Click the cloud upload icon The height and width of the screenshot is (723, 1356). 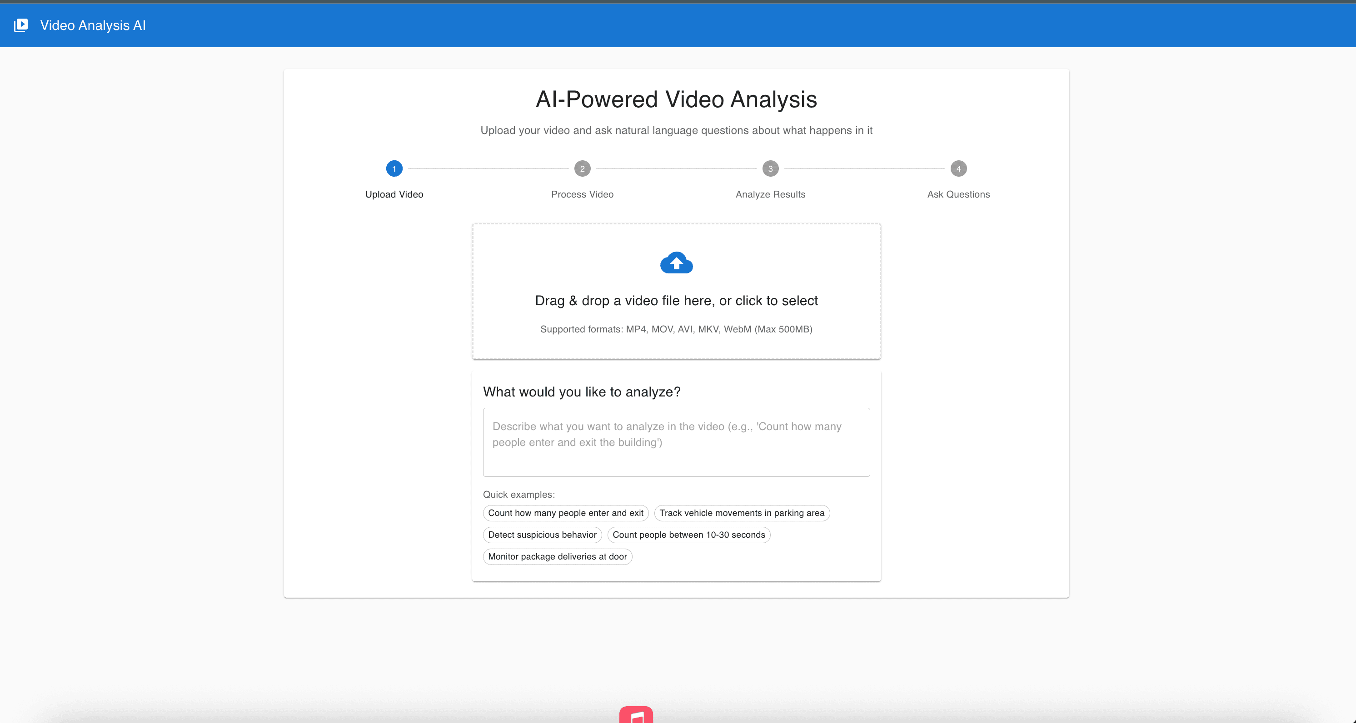tap(677, 262)
